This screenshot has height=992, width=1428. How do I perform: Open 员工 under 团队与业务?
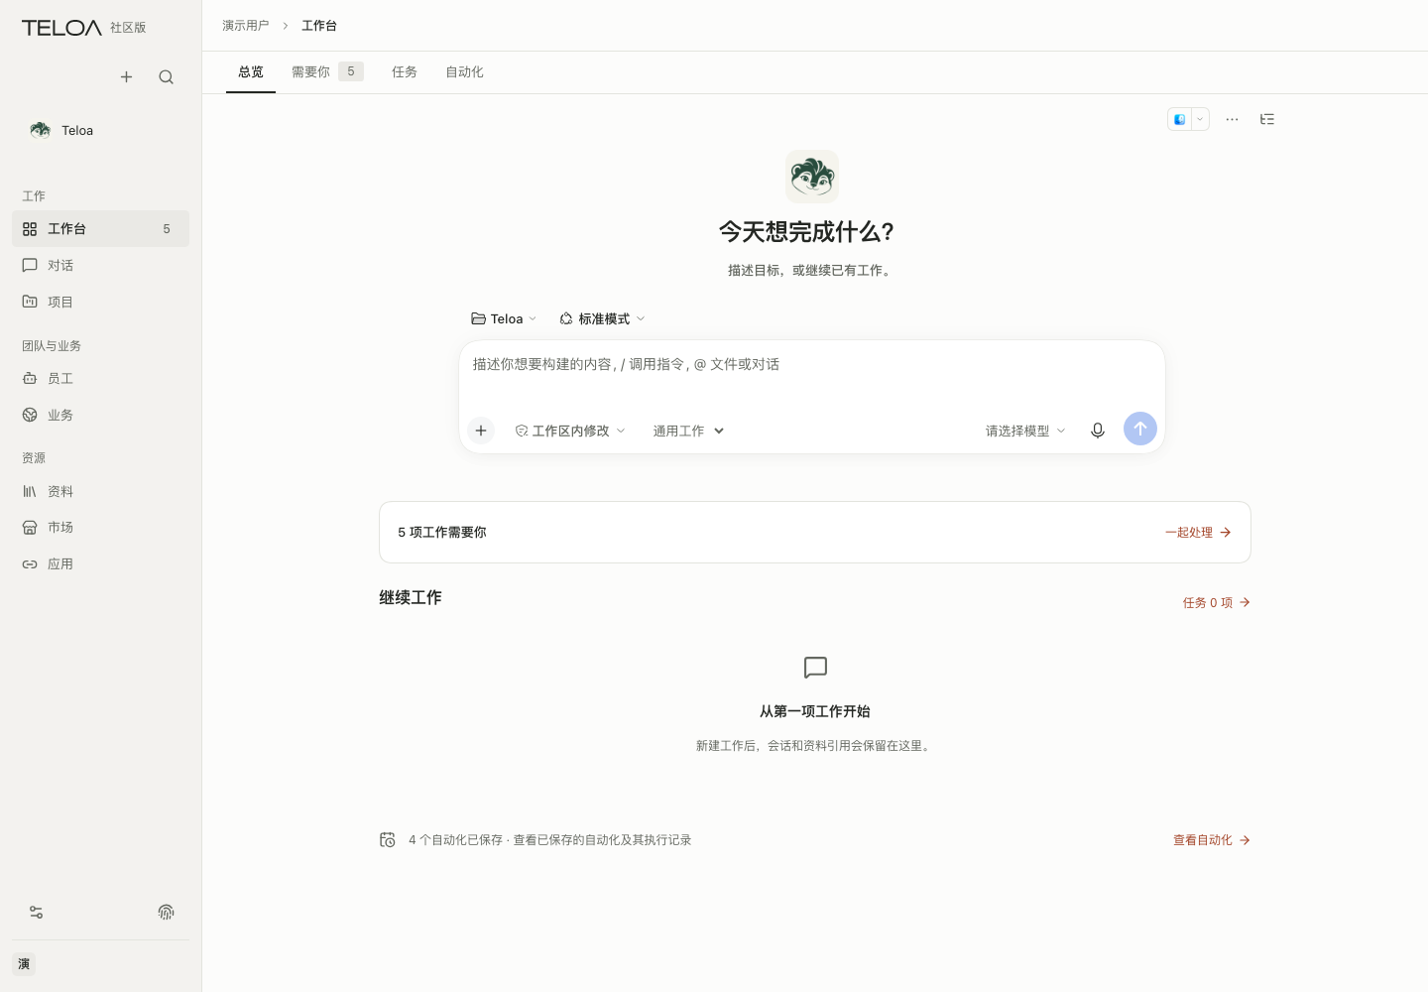pyautogui.click(x=100, y=379)
